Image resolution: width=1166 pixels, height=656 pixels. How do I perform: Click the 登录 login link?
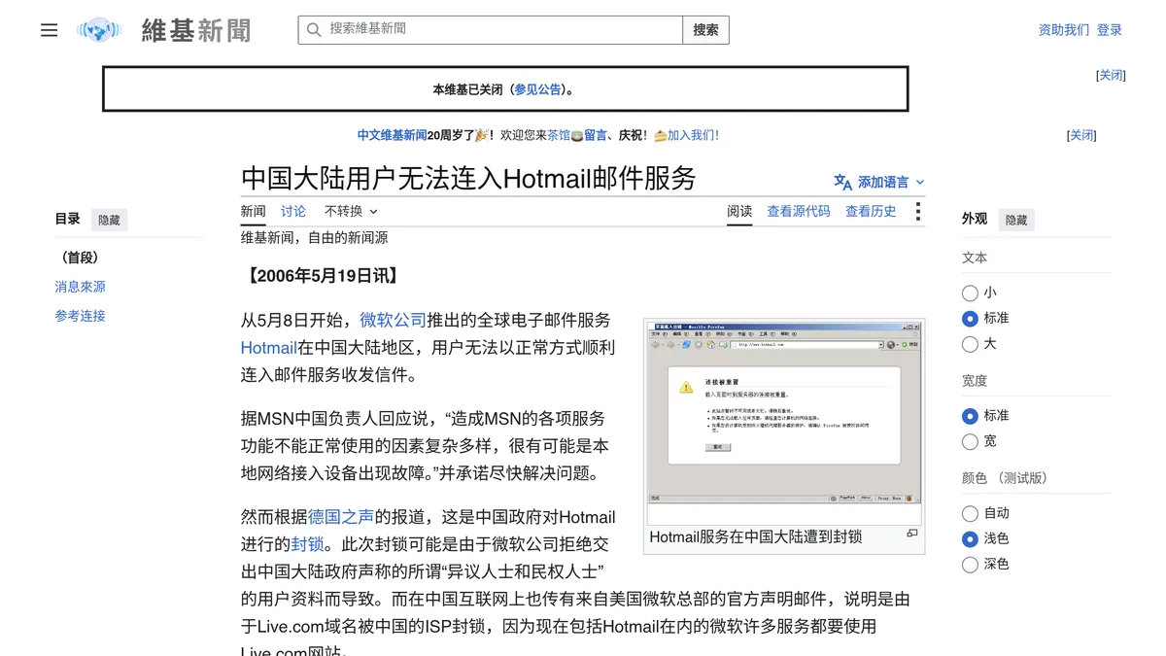click(1110, 30)
